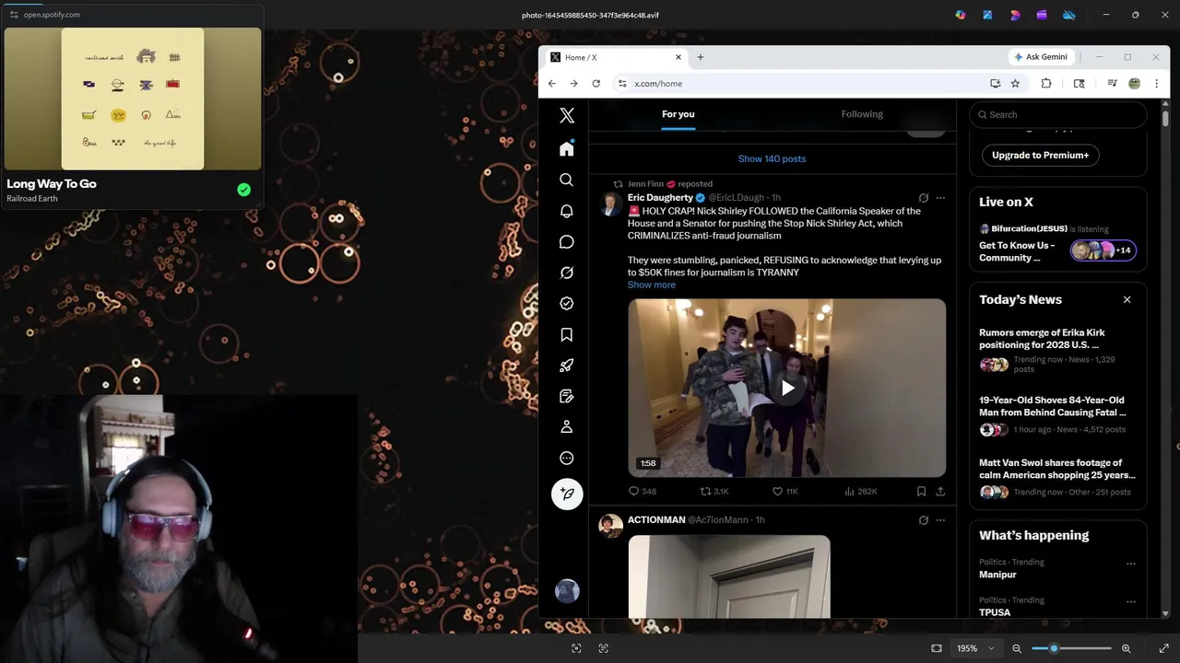Open more options on Eric Daugherty post
This screenshot has width=1180, height=663.
pos(940,198)
